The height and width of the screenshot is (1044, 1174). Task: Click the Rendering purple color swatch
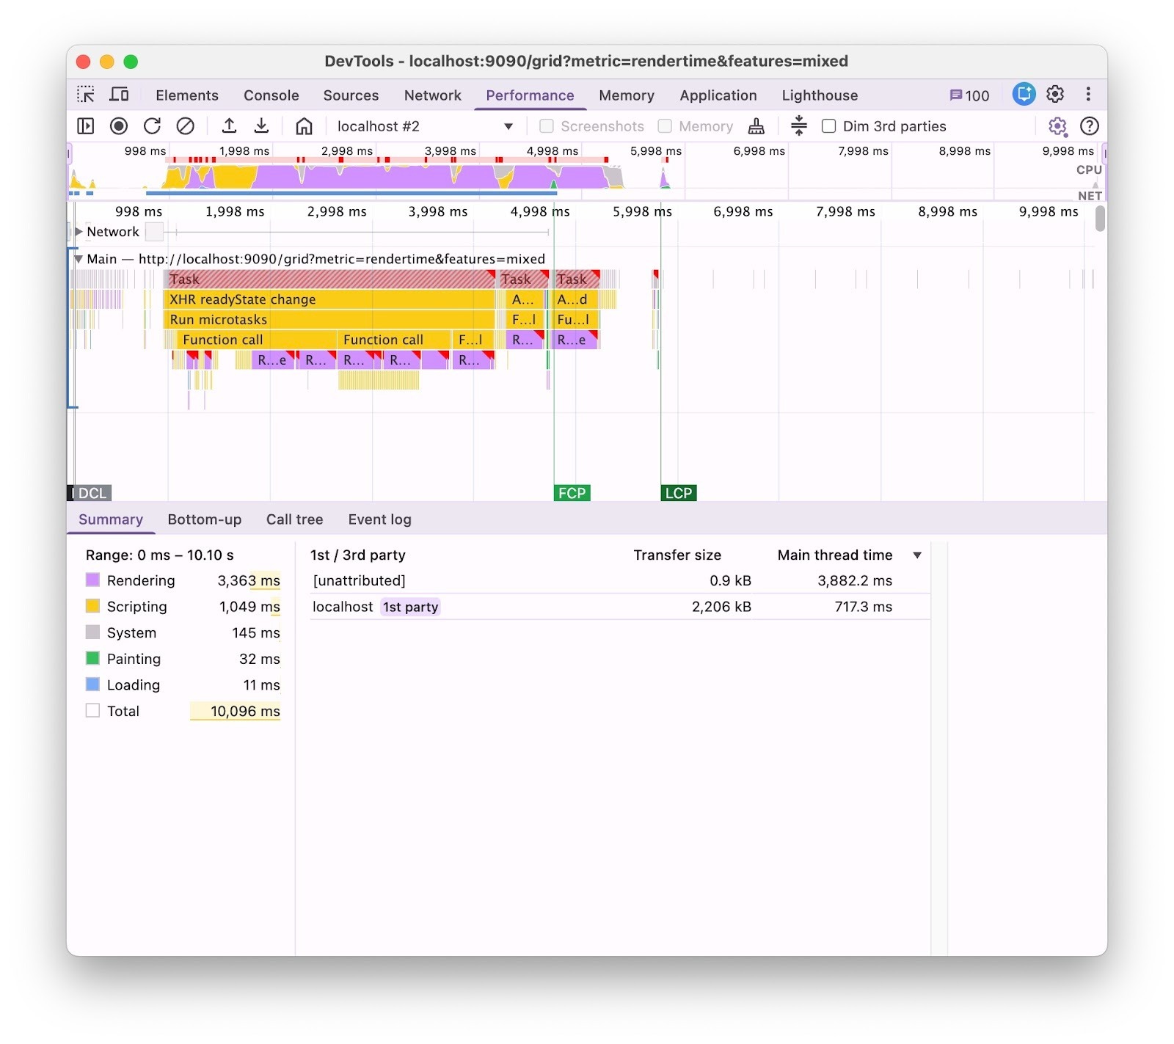[x=92, y=580]
